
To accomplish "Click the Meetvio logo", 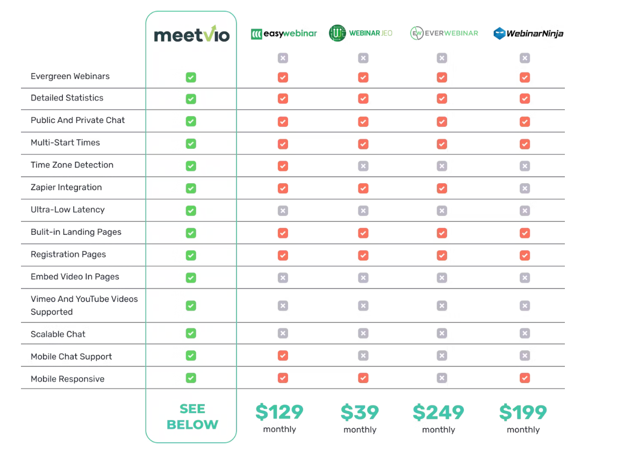I will 192,34.
